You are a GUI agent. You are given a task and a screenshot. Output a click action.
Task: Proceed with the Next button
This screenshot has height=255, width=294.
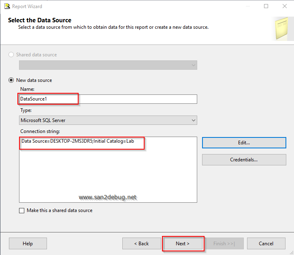tap(183, 244)
